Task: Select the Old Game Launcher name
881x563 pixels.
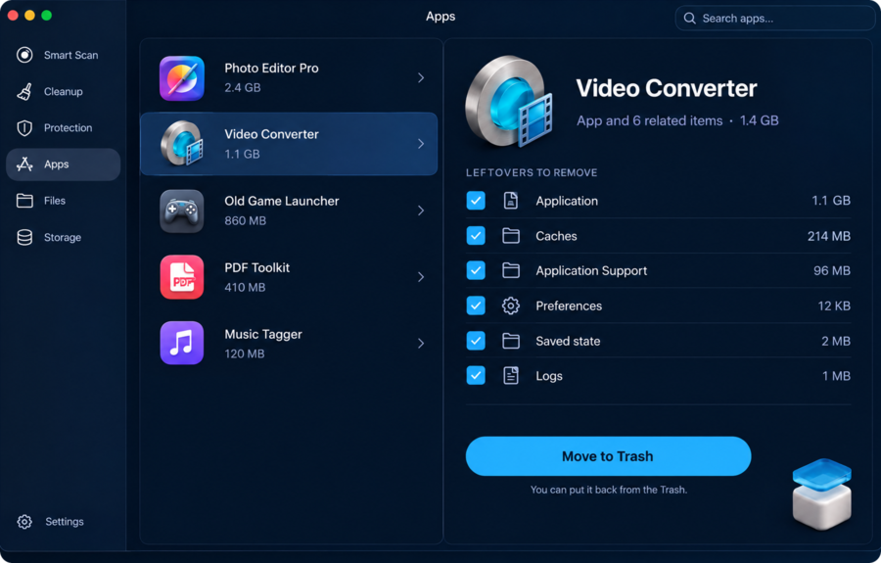Action: point(282,201)
